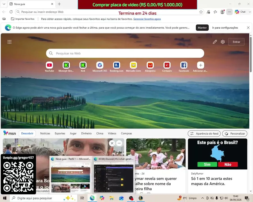Select the Compras tab
This screenshot has width=253, height=202.
(126, 133)
